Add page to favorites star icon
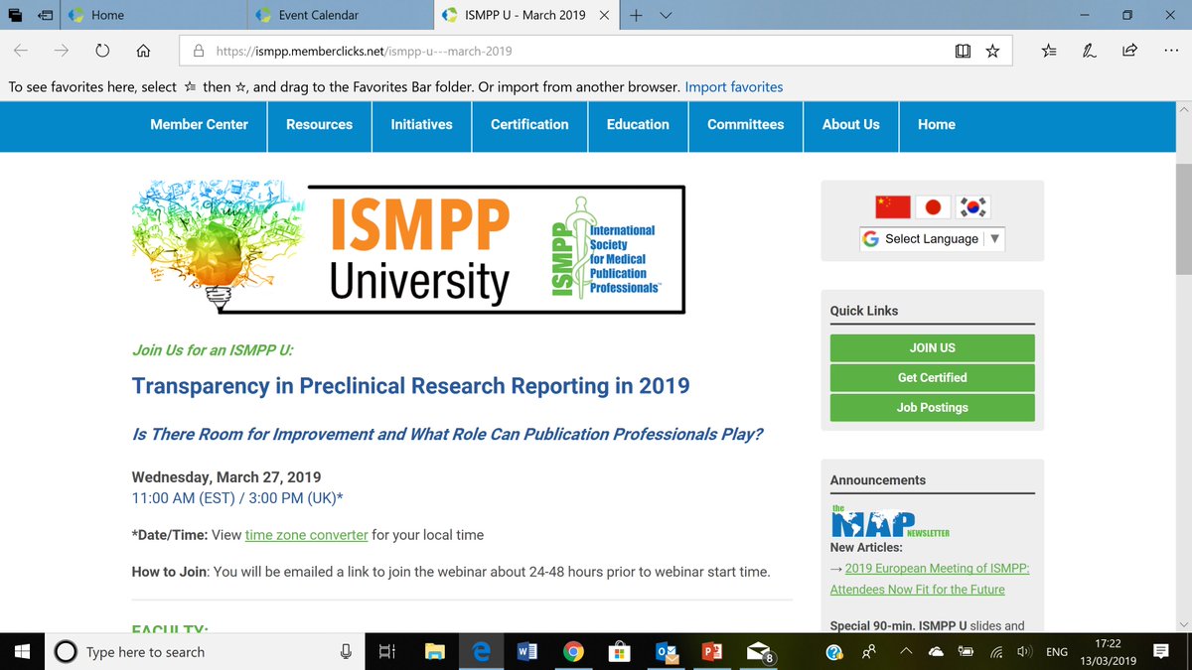 [x=992, y=51]
